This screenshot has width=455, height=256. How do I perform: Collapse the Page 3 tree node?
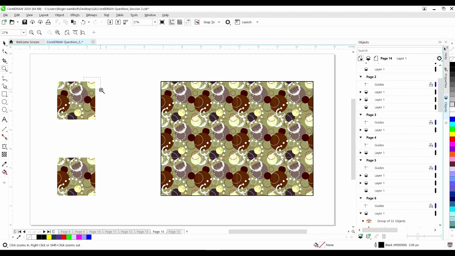[x=361, y=115]
